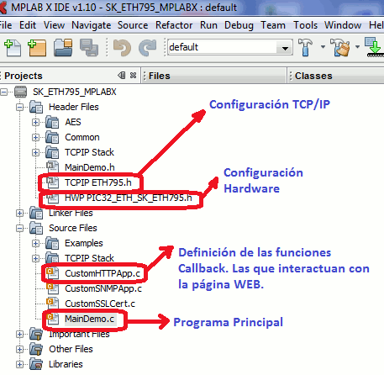The height and width of the screenshot is (375, 384).
Task: Select the Projects tab
Action: 24,76
